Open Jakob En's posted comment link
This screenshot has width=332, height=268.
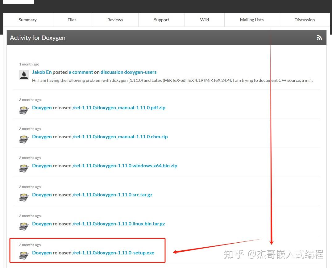pyautogui.click(x=81, y=72)
